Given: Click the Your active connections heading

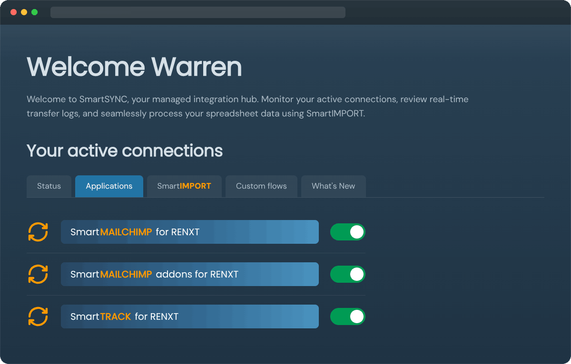Looking at the screenshot, I should coord(125,151).
